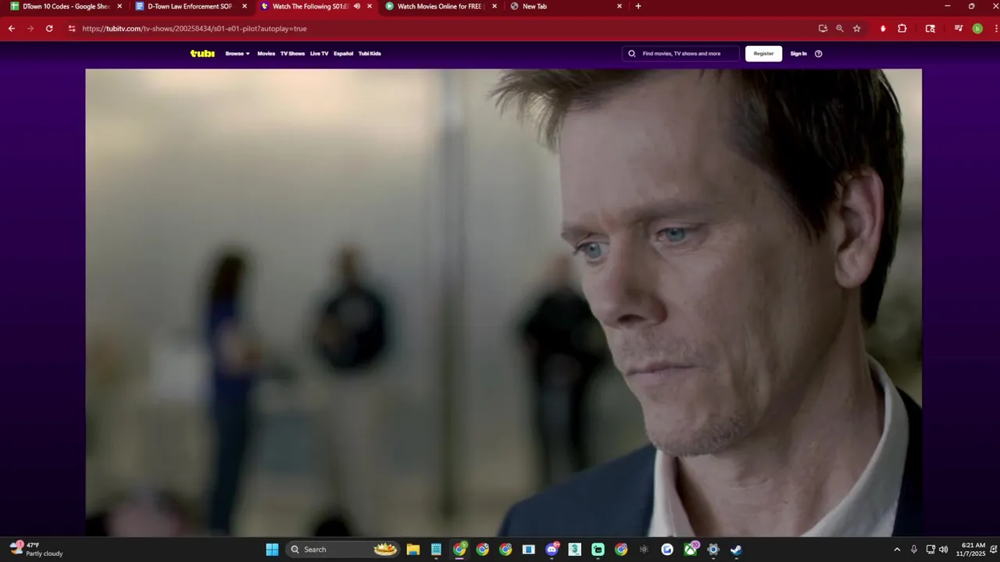Open the Windows Start menu

(272, 550)
